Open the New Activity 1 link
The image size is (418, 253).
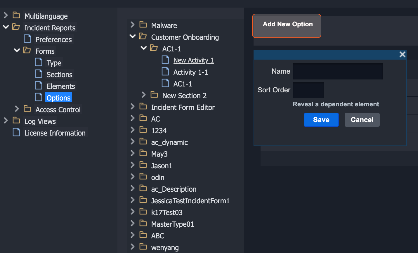193,60
